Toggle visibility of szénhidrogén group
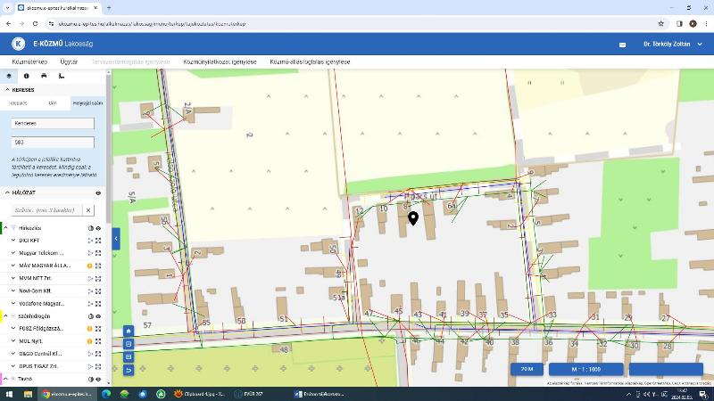This screenshot has width=714, height=401. (x=98, y=316)
